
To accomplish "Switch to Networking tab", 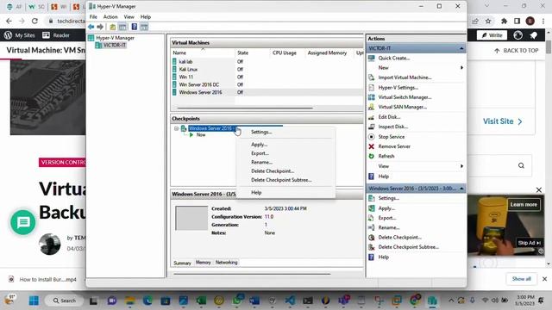I will [226, 262].
